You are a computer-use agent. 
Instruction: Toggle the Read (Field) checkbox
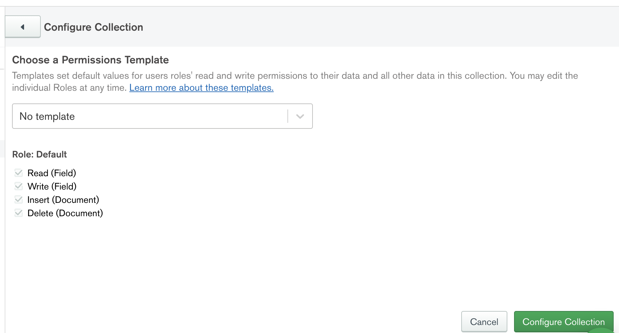(19, 173)
